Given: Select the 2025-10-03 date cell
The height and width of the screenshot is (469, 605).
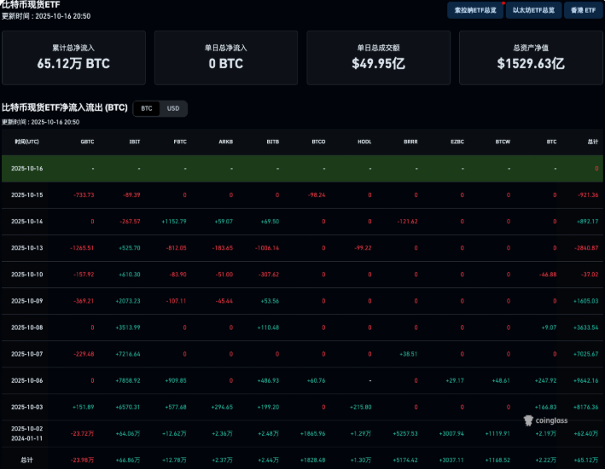Looking at the screenshot, I should click(27, 408).
